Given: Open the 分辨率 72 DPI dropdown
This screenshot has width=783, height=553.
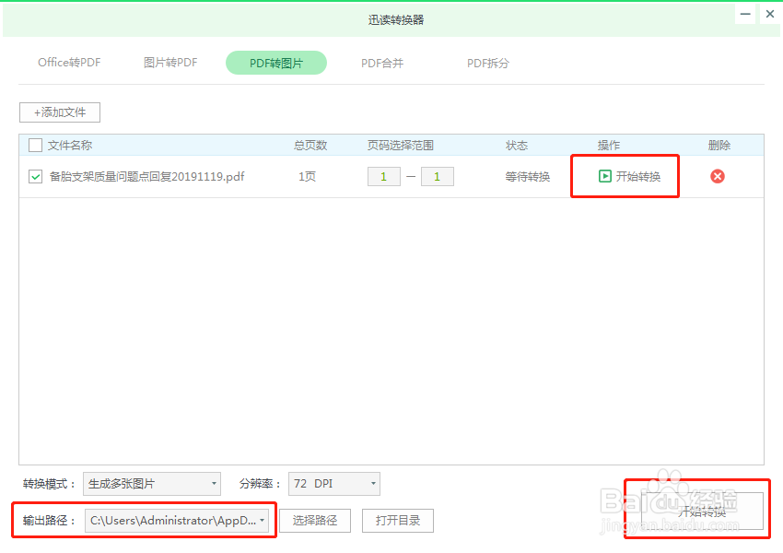Looking at the screenshot, I should 334,484.
